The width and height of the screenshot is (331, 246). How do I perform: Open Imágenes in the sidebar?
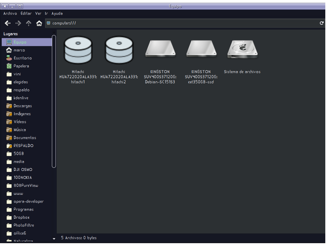27,114
